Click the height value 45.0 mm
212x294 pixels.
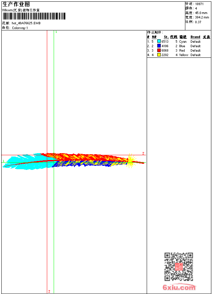(x=201, y=13)
